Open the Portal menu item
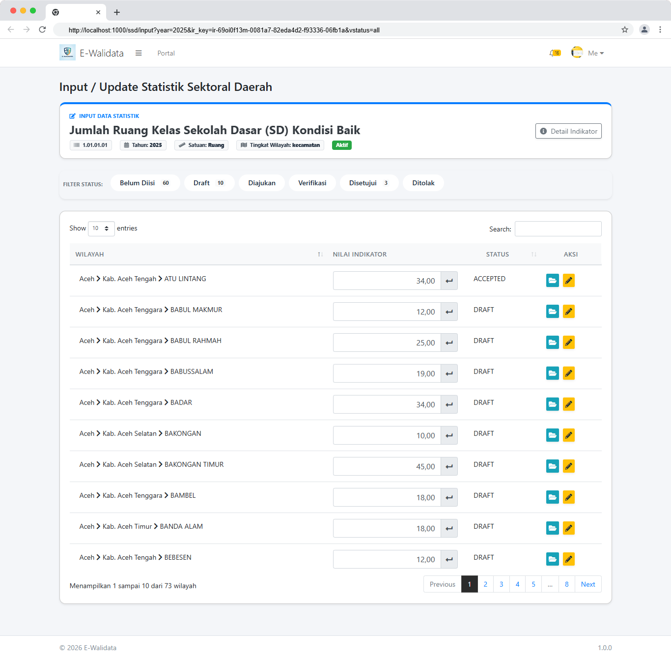The height and width of the screenshot is (659, 671). pyautogui.click(x=166, y=53)
